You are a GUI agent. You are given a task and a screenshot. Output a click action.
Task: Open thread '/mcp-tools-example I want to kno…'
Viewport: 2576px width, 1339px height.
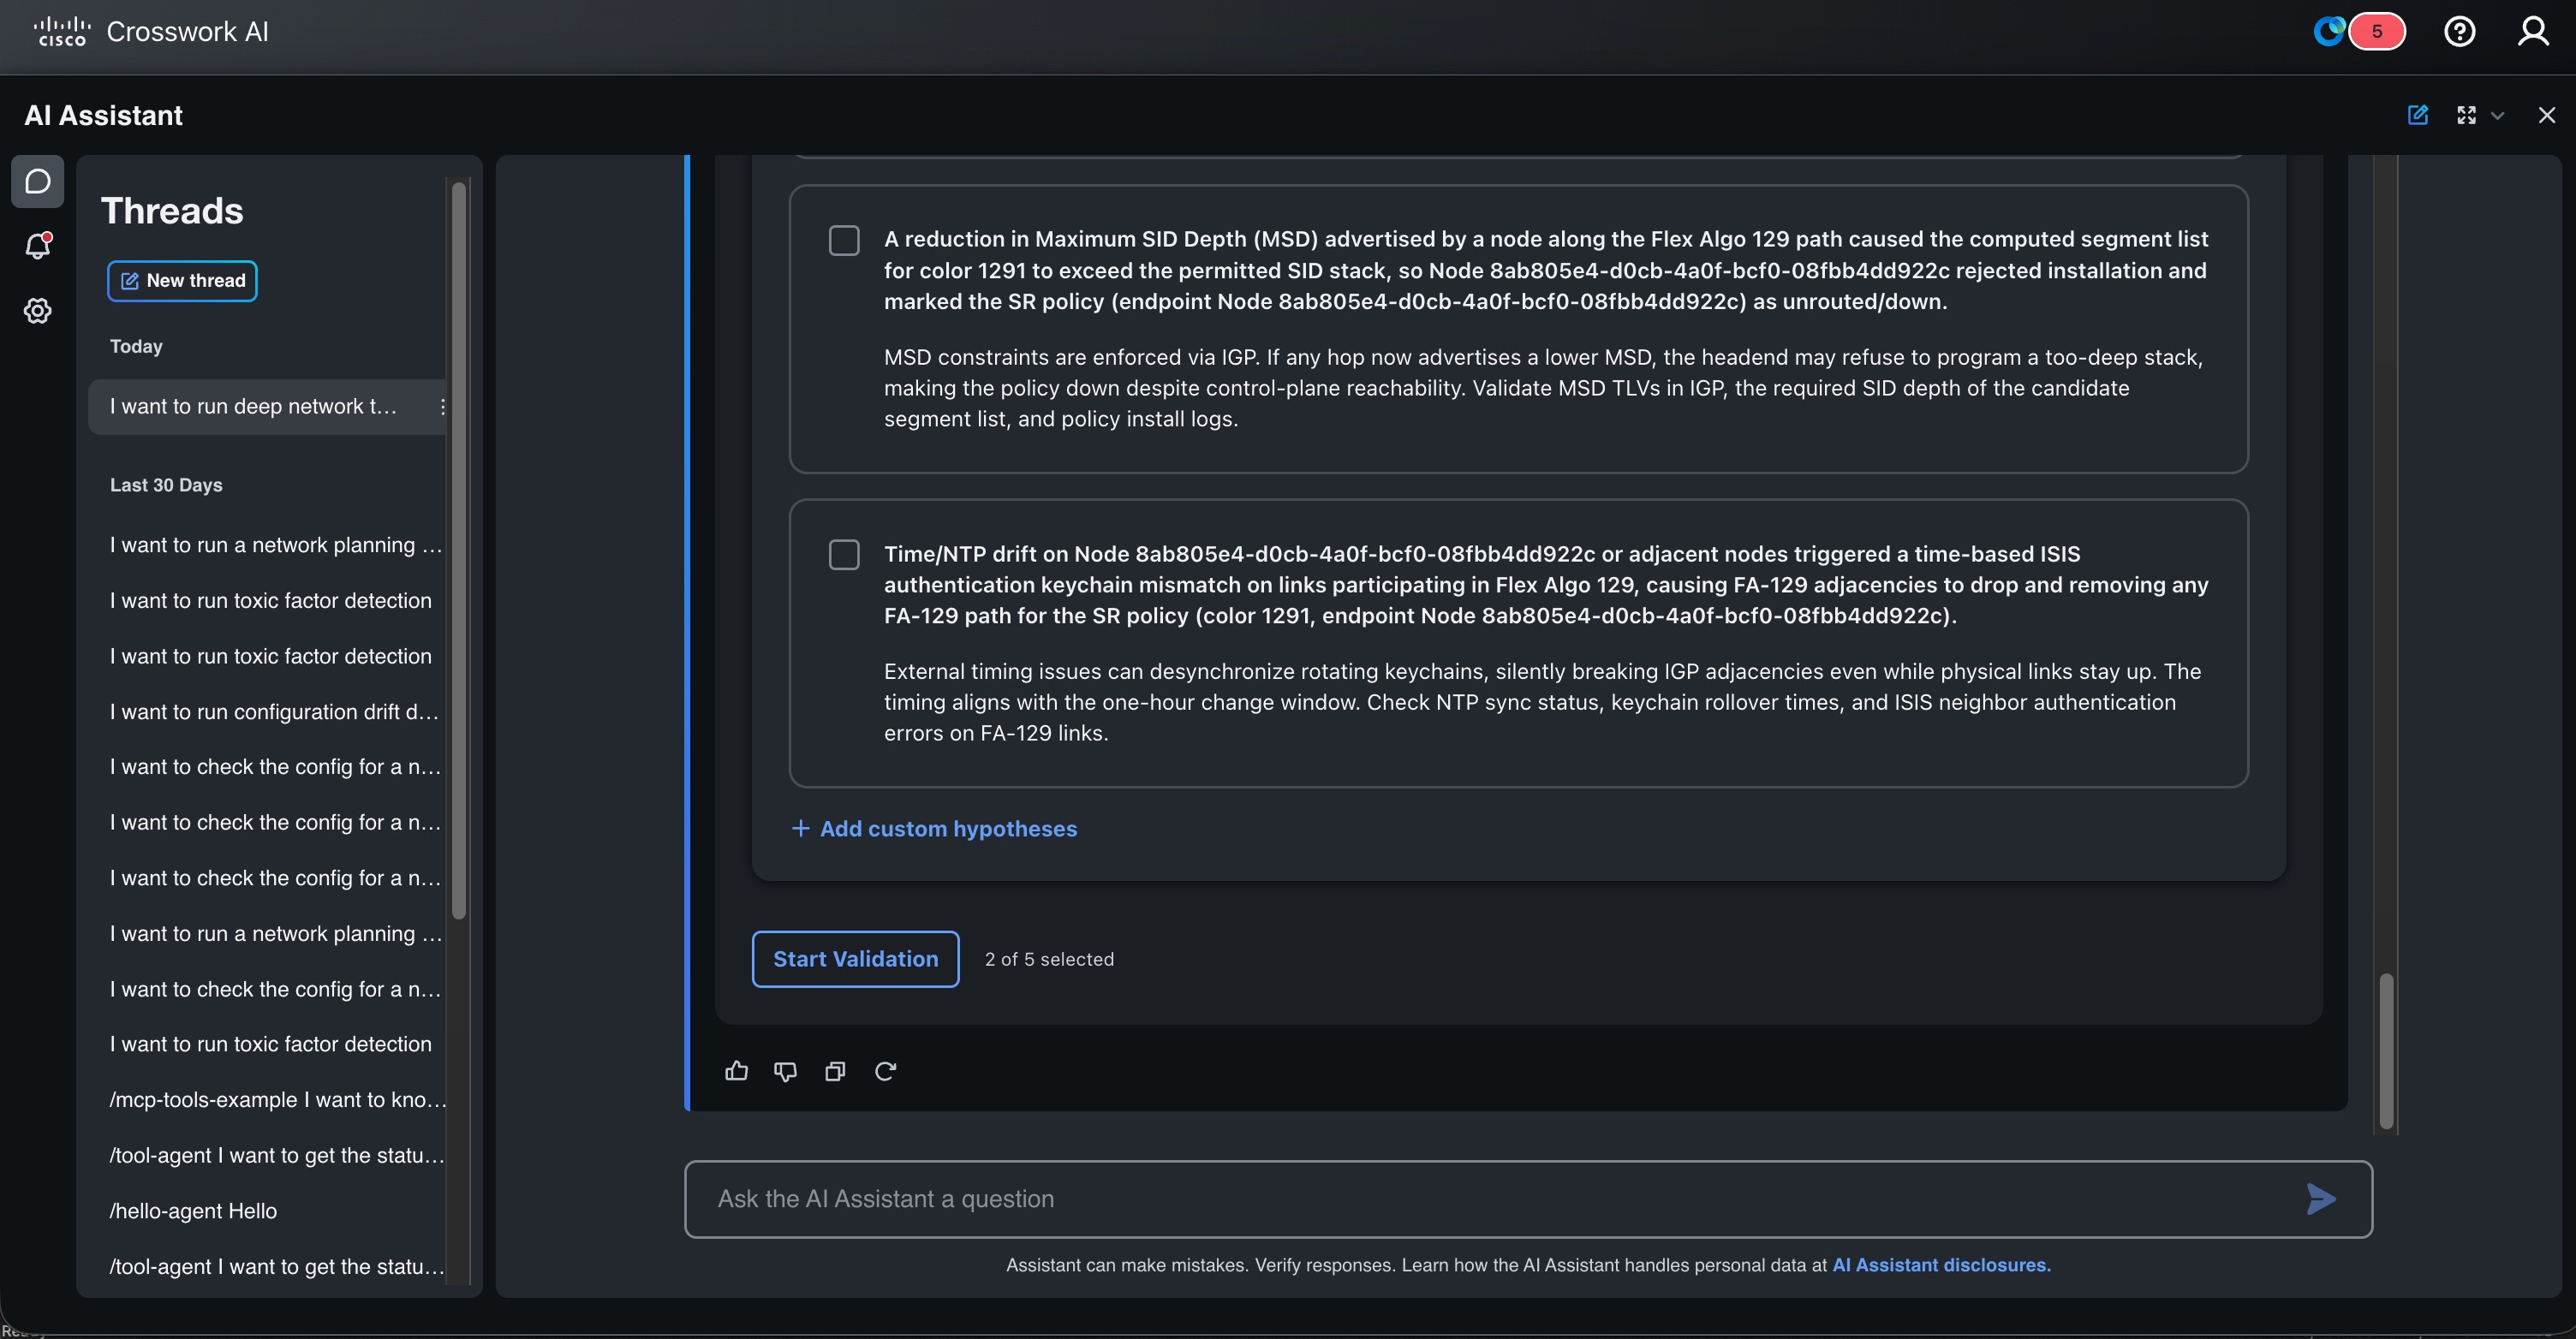pyautogui.click(x=277, y=1100)
